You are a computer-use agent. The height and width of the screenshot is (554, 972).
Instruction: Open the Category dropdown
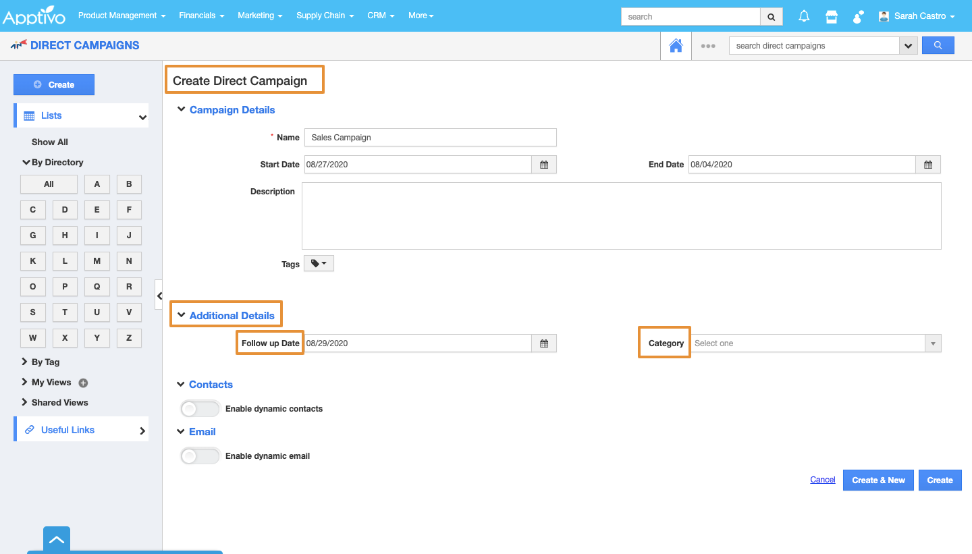(815, 343)
